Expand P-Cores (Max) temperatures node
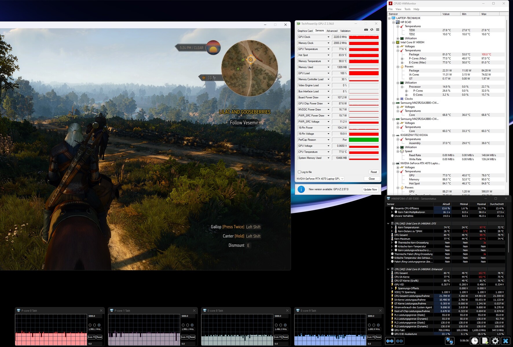The image size is (513, 347). tap(402, 59)
